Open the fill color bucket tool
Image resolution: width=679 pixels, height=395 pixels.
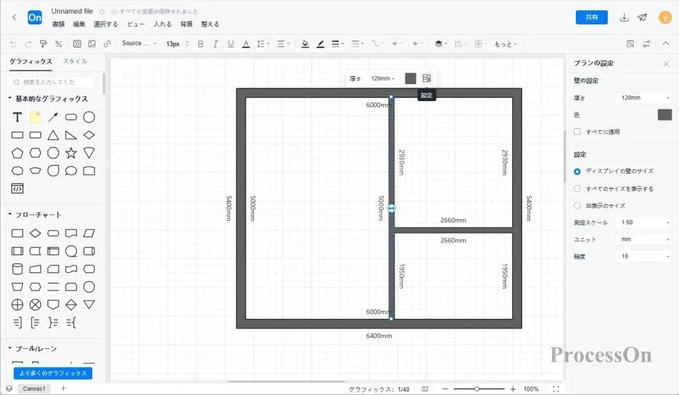pos(306,43)
